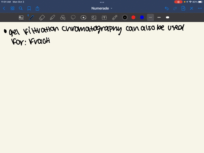The width and height of the screenshot is (204, 153).
Task: Tap the Wi-Fi status icon
Action: pos(190,2)
